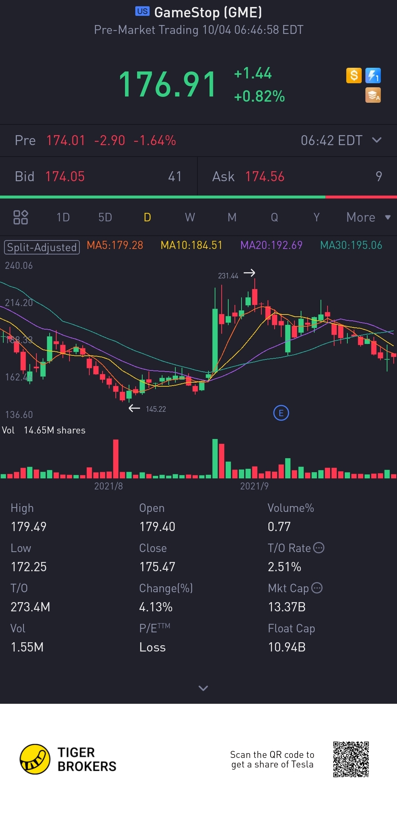Tap the orange stacked coins icon
Screen dimensions: 397x815
coord(373,95)
